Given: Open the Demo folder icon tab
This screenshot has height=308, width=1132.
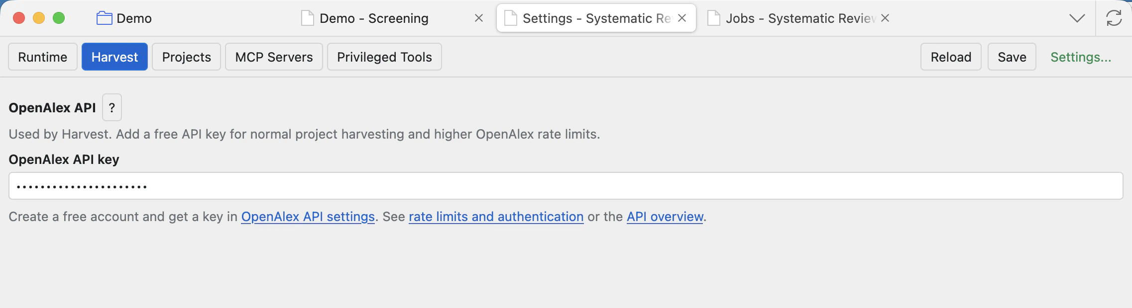Looking at the screenshot, I should 124,18.
